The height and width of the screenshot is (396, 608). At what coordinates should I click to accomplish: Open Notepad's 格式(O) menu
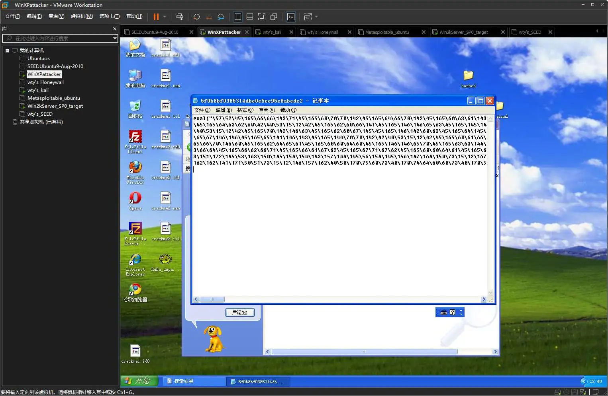[x=245, y=110]
